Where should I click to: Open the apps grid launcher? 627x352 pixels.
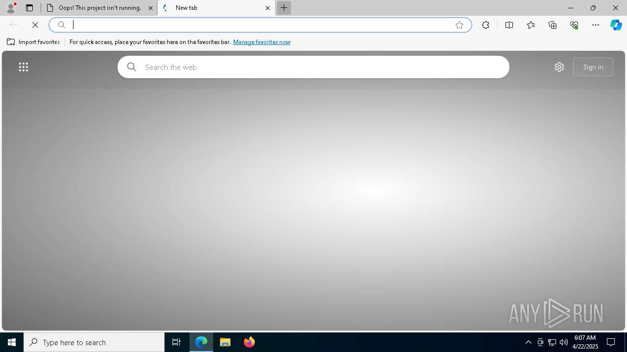[24, 67]
